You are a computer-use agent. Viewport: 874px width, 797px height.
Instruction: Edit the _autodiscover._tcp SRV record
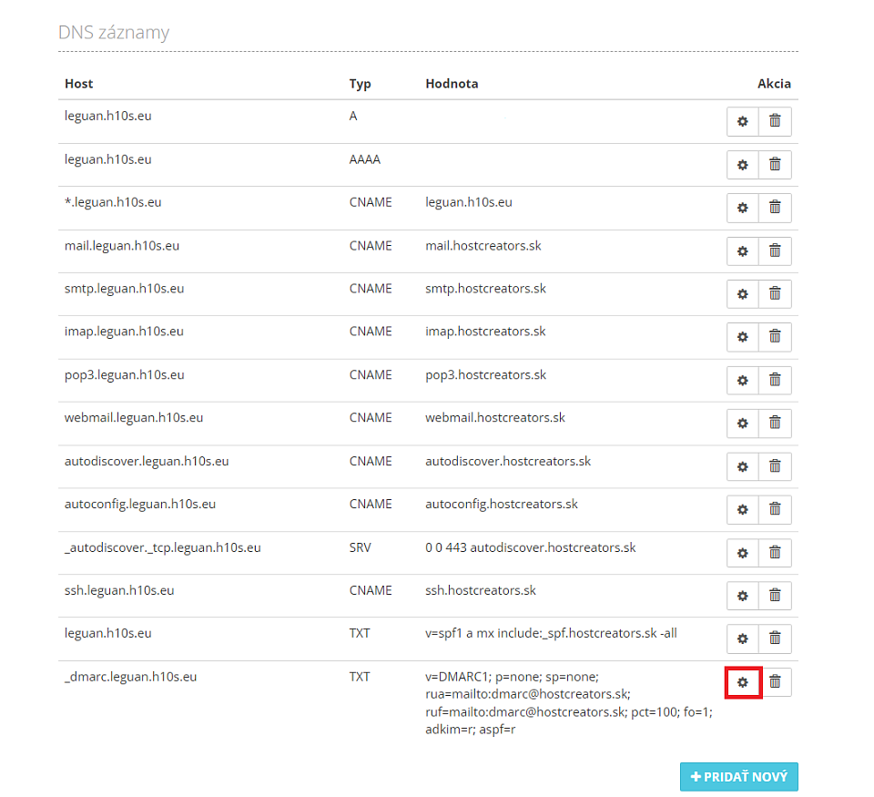743,553
